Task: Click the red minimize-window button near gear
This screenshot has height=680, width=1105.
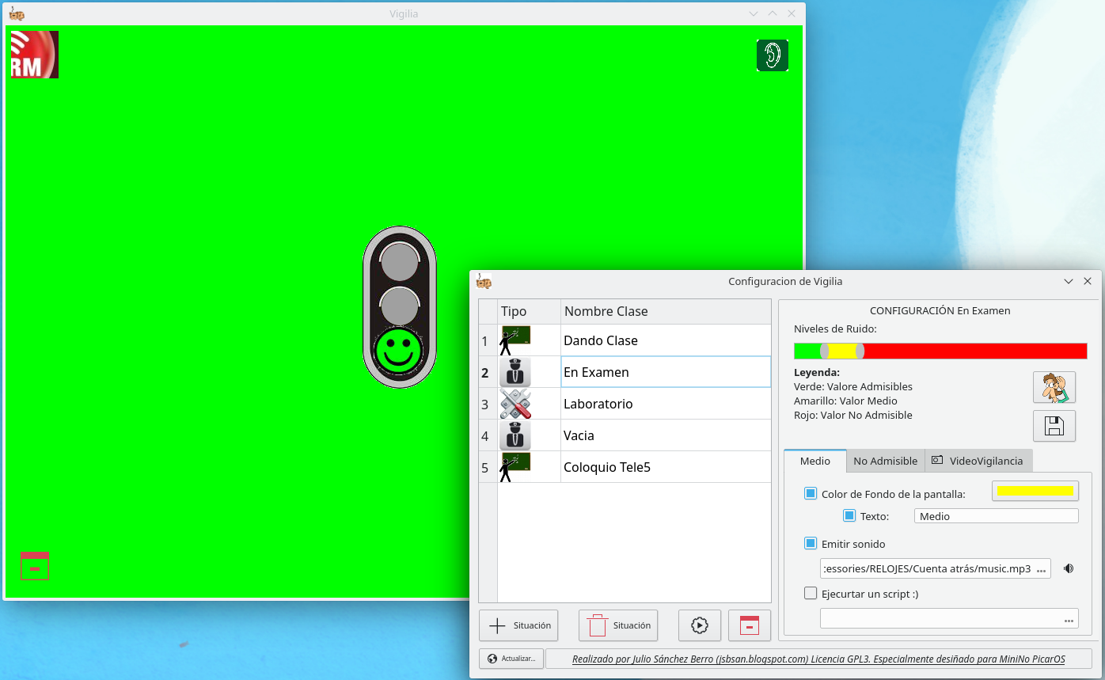Action: coord(750,625)
